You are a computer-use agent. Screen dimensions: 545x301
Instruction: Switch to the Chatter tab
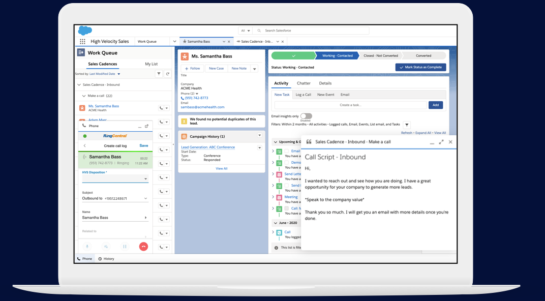[x=304, y=83]
